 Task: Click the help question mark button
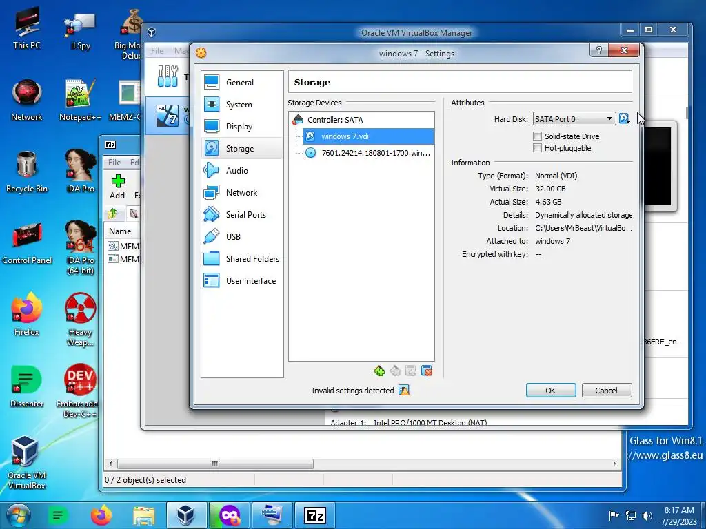tap(599, 50)
